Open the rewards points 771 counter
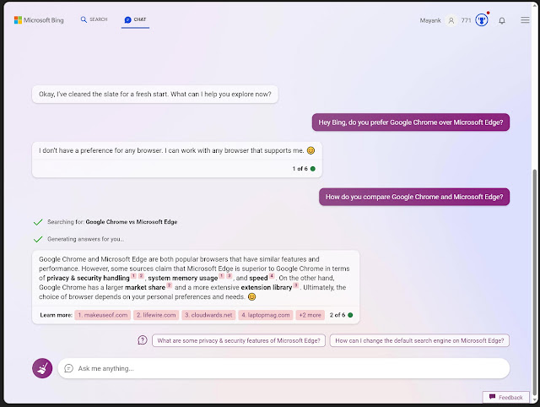Screen dimensions: 540x407 tap(466, 20)
